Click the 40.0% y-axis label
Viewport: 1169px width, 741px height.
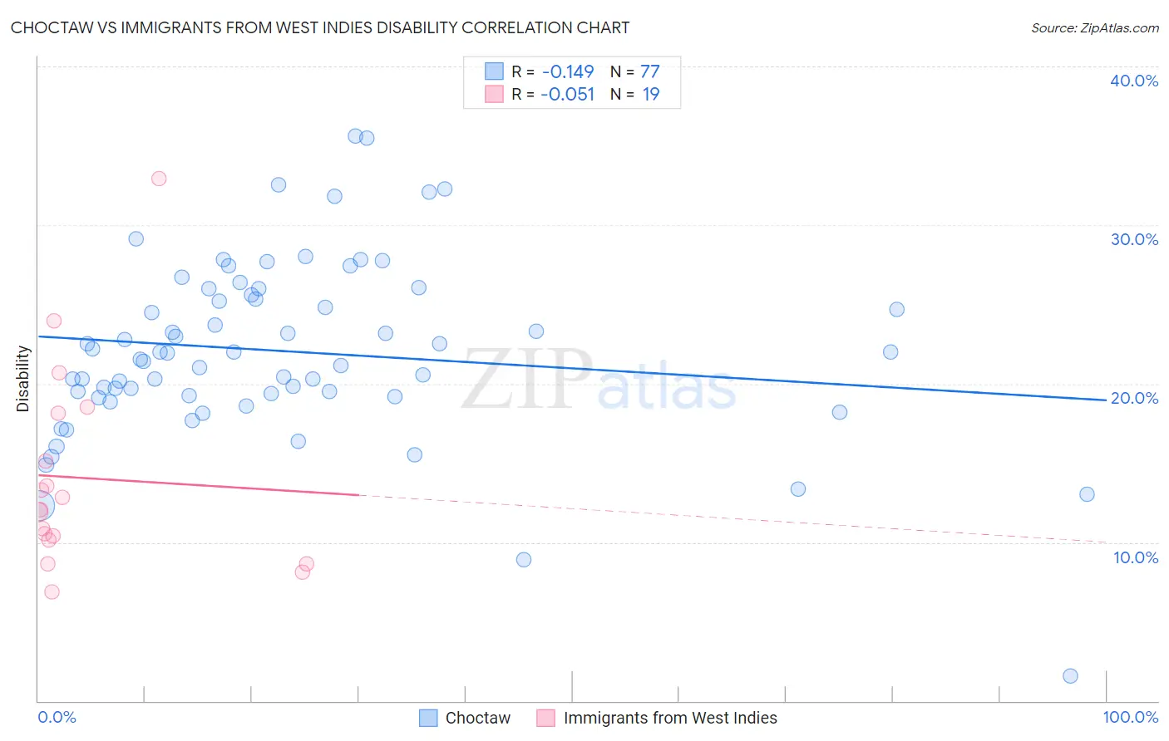tap(1134, 81)
